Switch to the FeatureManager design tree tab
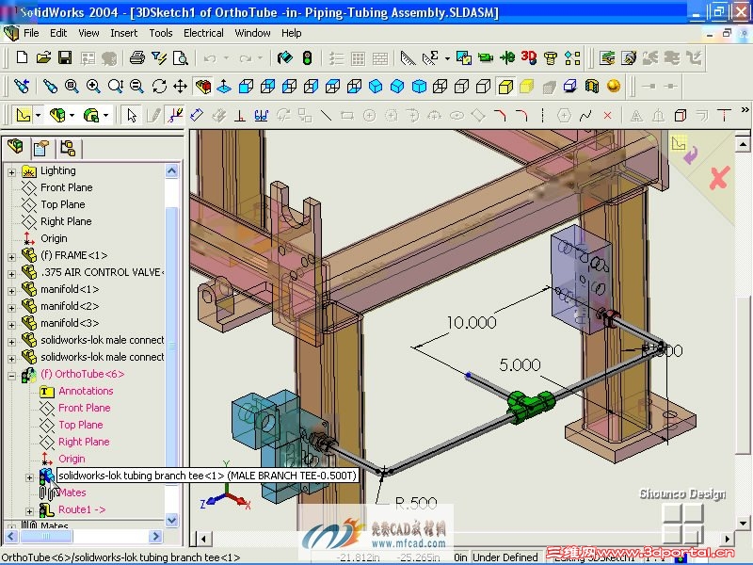This screenshot has height=565, width=753. tap(15, 148)
